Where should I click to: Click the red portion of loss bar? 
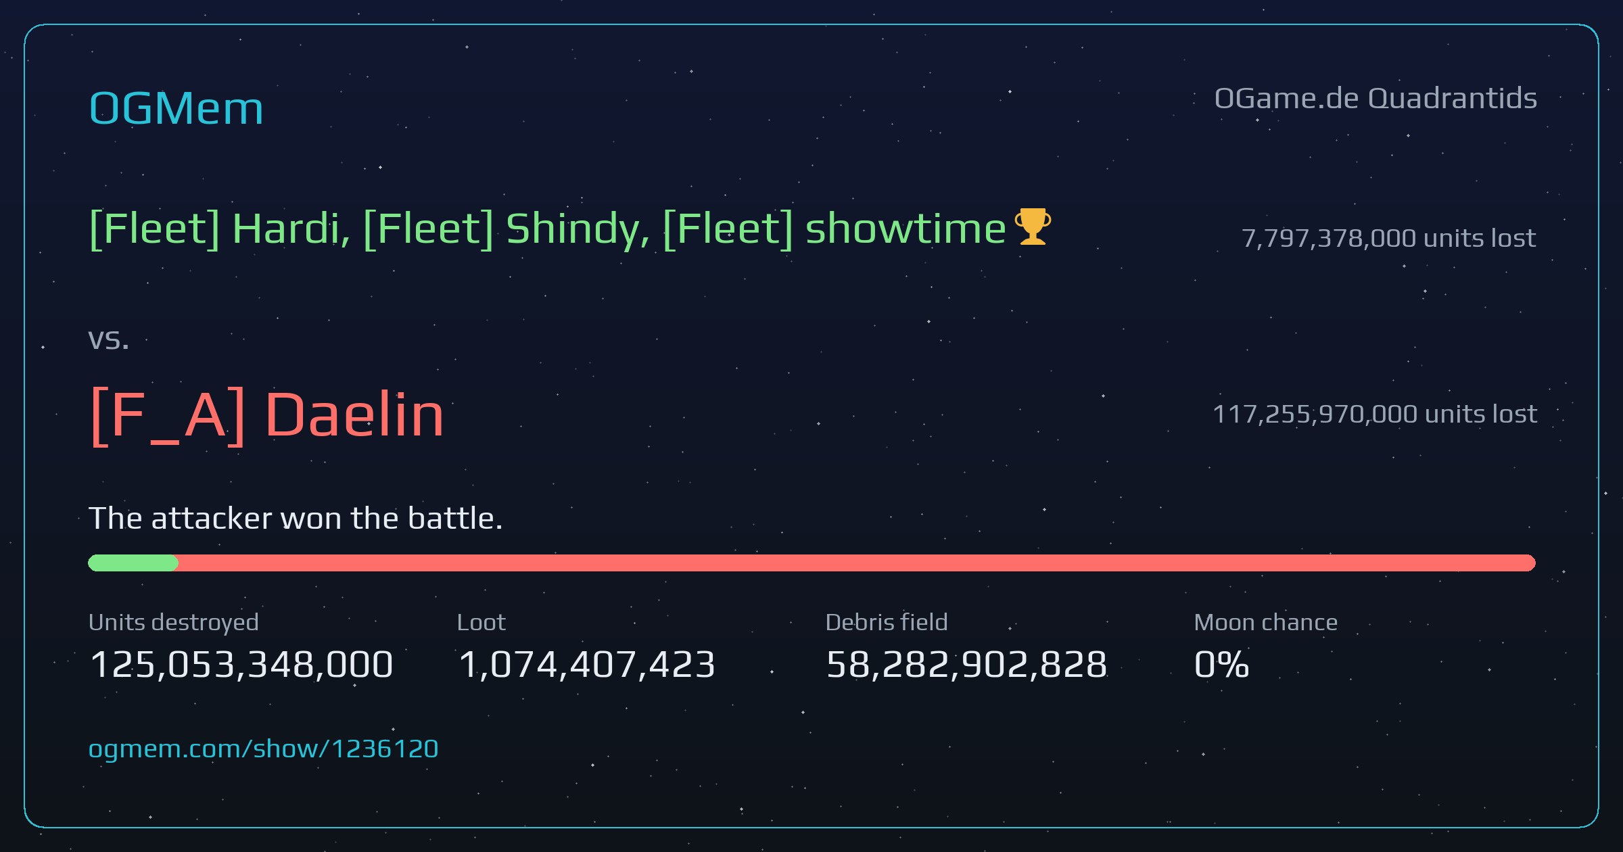point(857,563)
